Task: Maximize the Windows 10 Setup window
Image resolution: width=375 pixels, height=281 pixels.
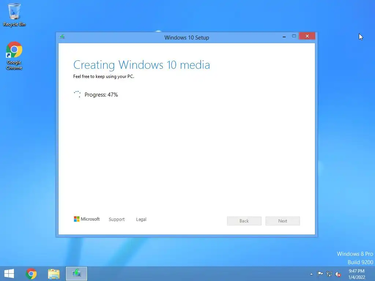Action: (294, 36)
